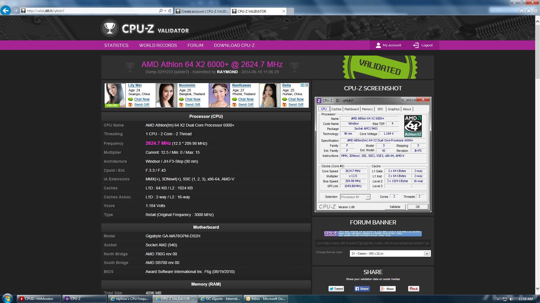Open Windows Start orb
This screenshot has height=303, width=540.
8,299
